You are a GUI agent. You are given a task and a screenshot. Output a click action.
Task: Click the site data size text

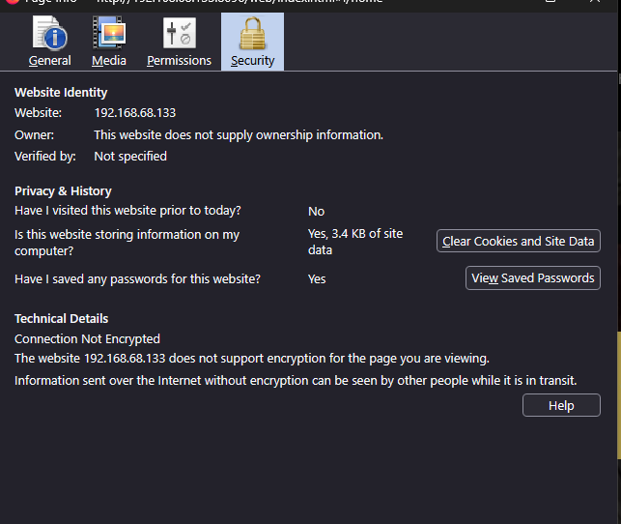pos(354,242)
